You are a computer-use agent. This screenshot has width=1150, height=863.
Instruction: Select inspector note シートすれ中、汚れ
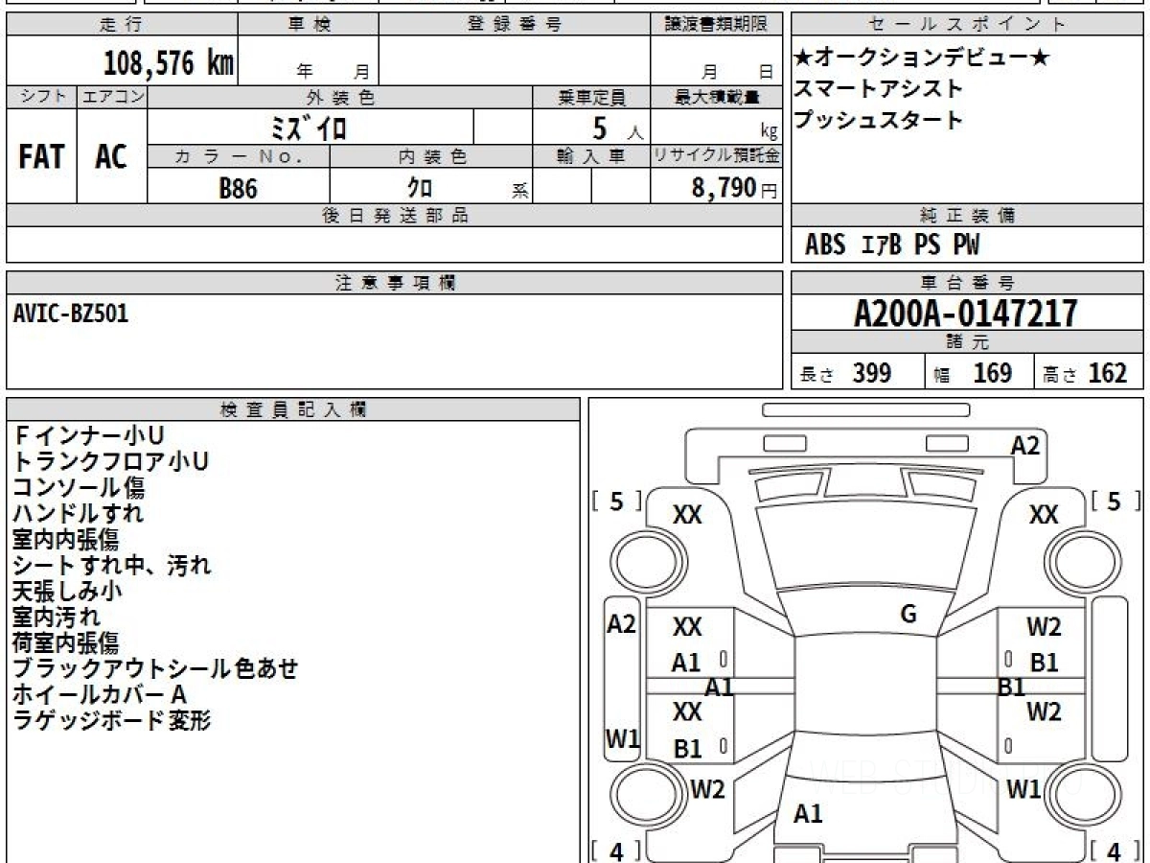(x=112, y=566)
